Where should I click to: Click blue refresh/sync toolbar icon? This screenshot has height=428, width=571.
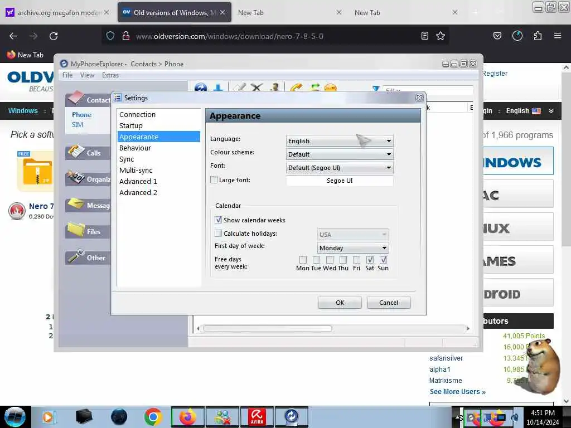(201, 87)
